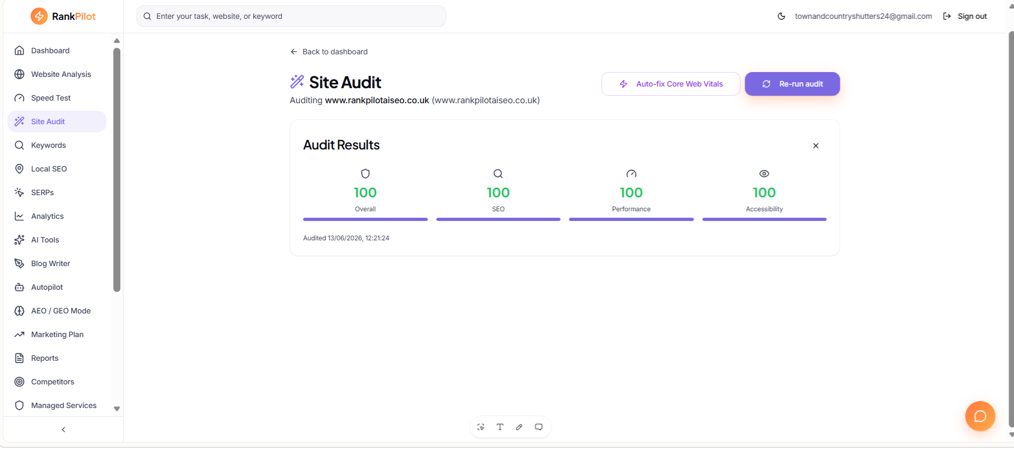Focus the task, website, or keyword search field
1014x450 pixels.
291,16
